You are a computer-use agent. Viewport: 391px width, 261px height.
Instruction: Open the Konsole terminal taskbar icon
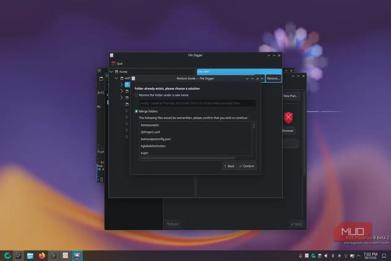[x=53, y=256]
